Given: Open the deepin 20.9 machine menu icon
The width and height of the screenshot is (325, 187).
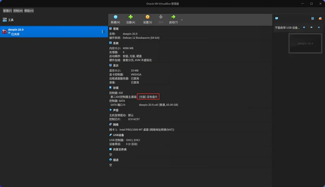Looking at the screenshot, I should [103, 31].
